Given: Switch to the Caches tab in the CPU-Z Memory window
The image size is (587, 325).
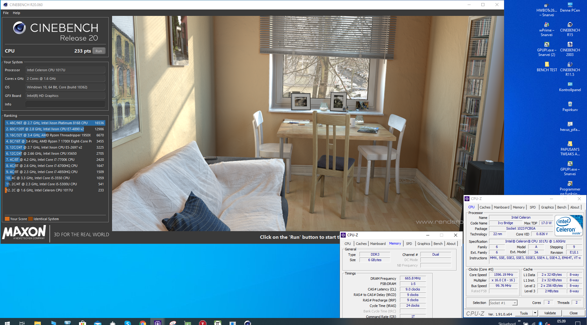Looking at the screenshot, I should click(x=361, y=244).
